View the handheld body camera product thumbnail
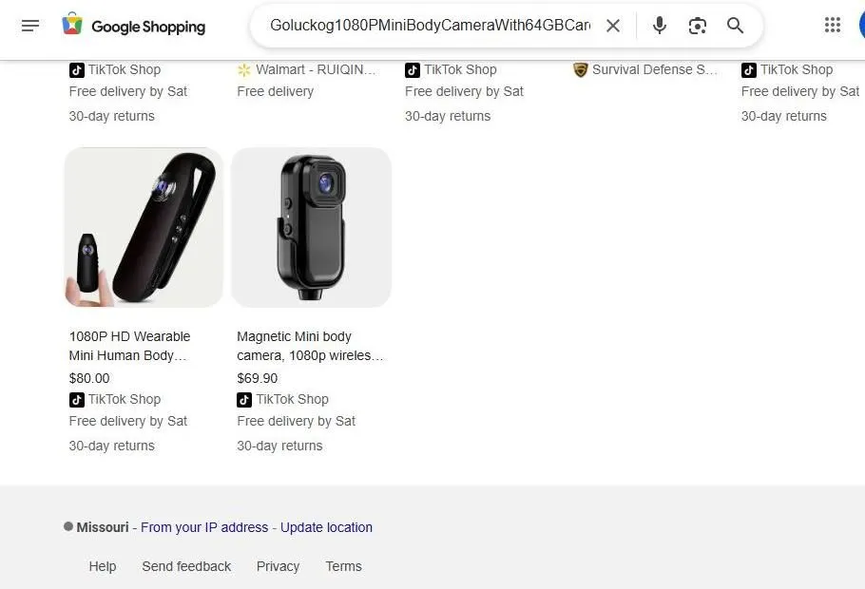 click(143, 227)
